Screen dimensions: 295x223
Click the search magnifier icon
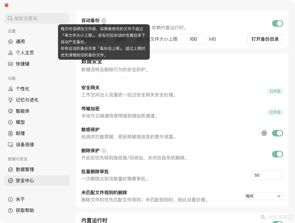click(x=10, y=18)
